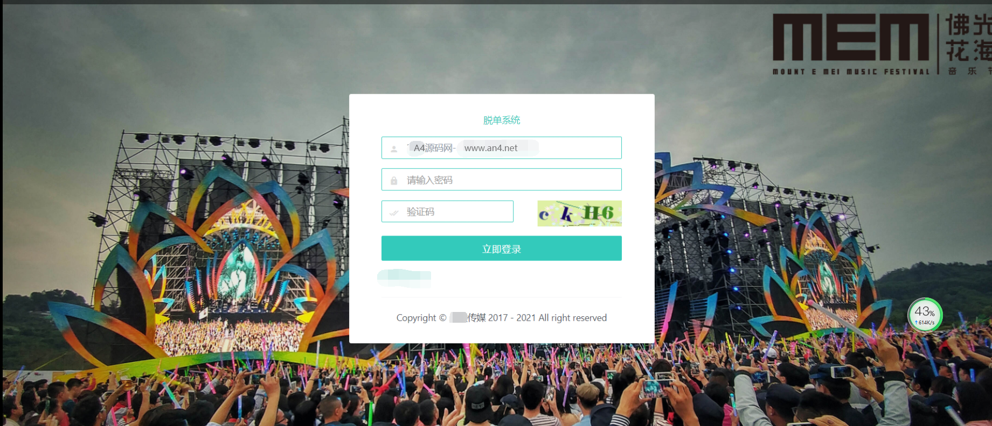Click the MEM festival logo
The height and width of the screenshot is (426, 992).
coord(851,37)
